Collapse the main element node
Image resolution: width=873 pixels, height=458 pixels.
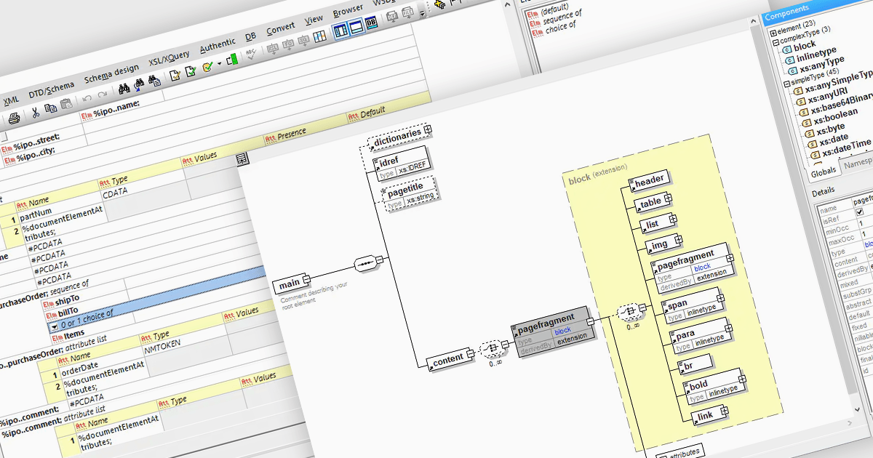(306, 279)
